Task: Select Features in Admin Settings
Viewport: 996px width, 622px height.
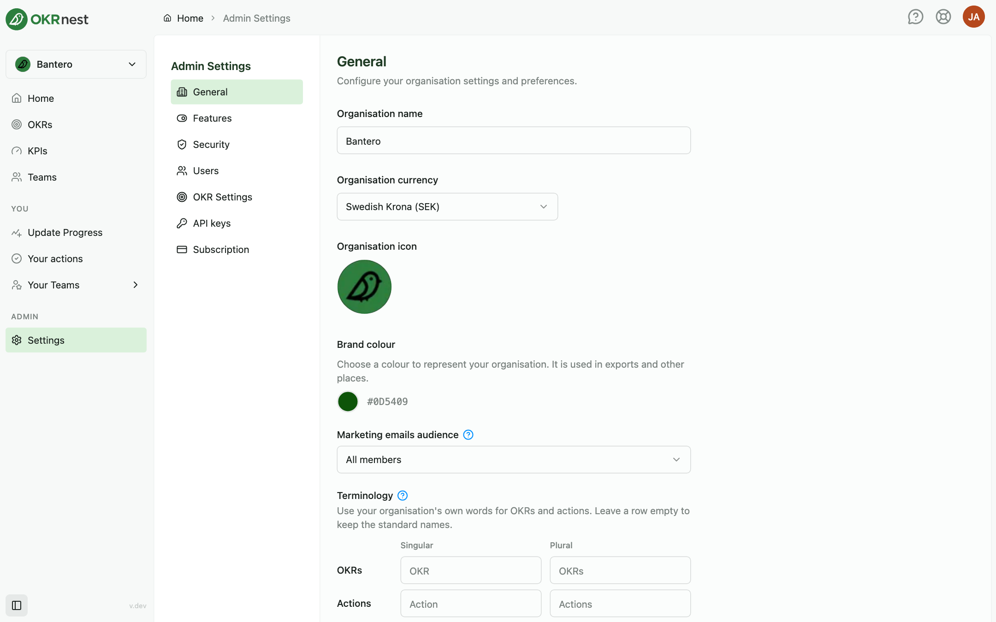Action: (x=237, y=118)
